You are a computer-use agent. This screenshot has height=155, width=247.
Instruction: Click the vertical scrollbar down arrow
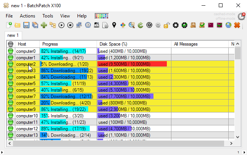(x=238, y=137)
